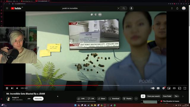Screen dimensions: 190x107
Task: Open a new browser tab
Action: tap(51, 1)
